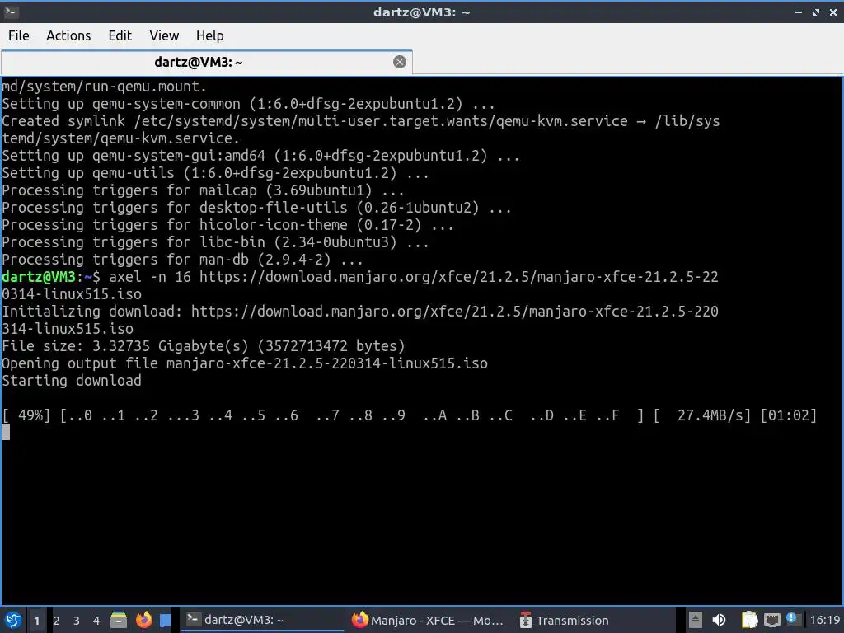This screenshot has height=633, width=844.
Task: Click the dartz@VM3 green prompt text
Action: [x=39, y=277]
